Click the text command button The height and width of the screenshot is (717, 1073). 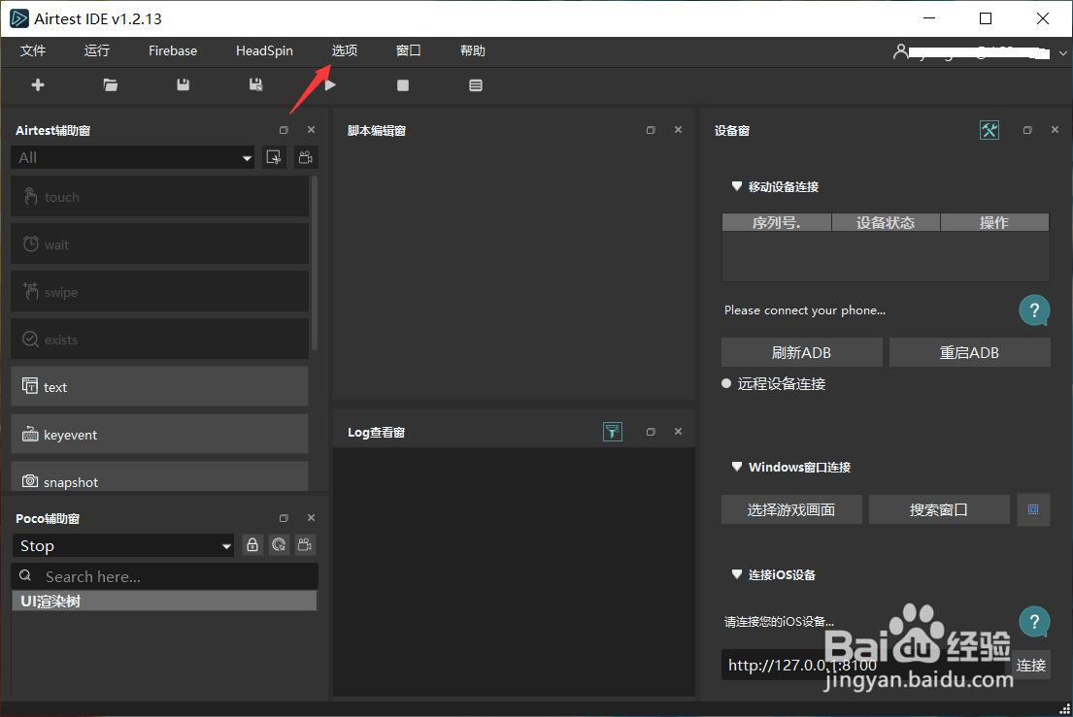point(159,386)
